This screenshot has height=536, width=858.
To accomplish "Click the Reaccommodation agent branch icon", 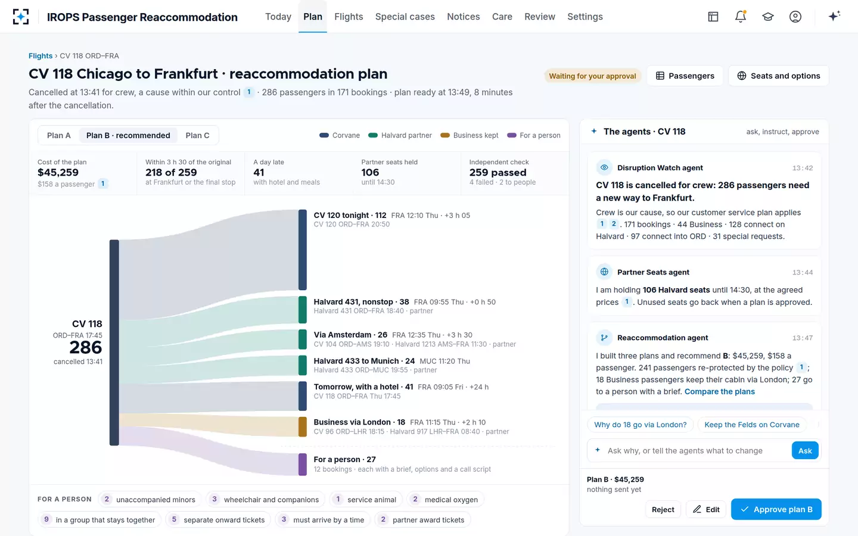I will pyautogui.click(x=604, y=338).
